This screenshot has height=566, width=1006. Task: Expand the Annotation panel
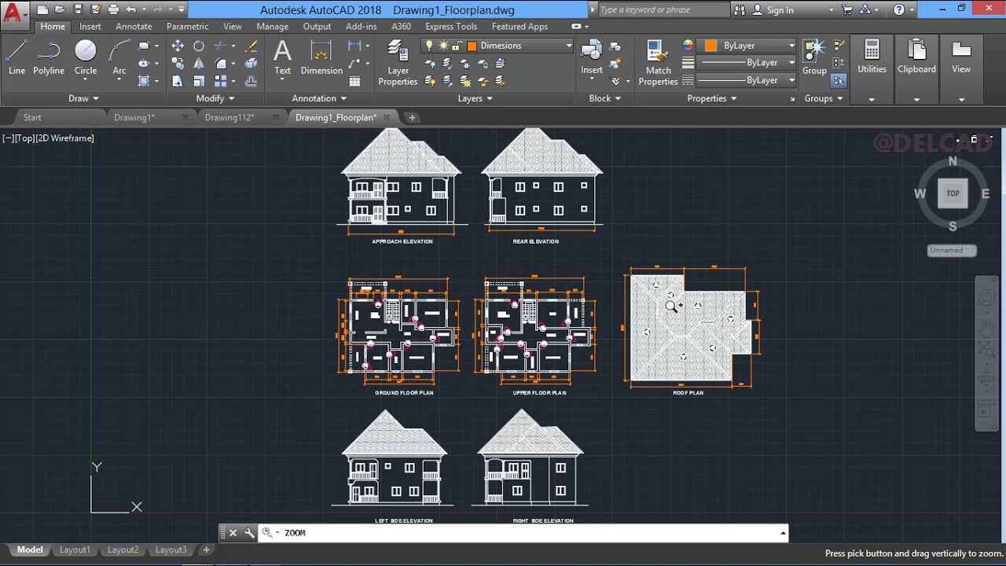[x=319, y=98]
